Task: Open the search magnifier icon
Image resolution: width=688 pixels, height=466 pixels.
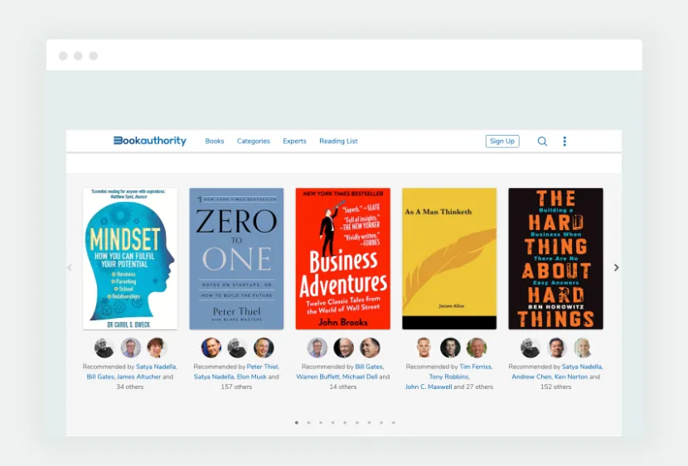Action: [x=542, y=141]
